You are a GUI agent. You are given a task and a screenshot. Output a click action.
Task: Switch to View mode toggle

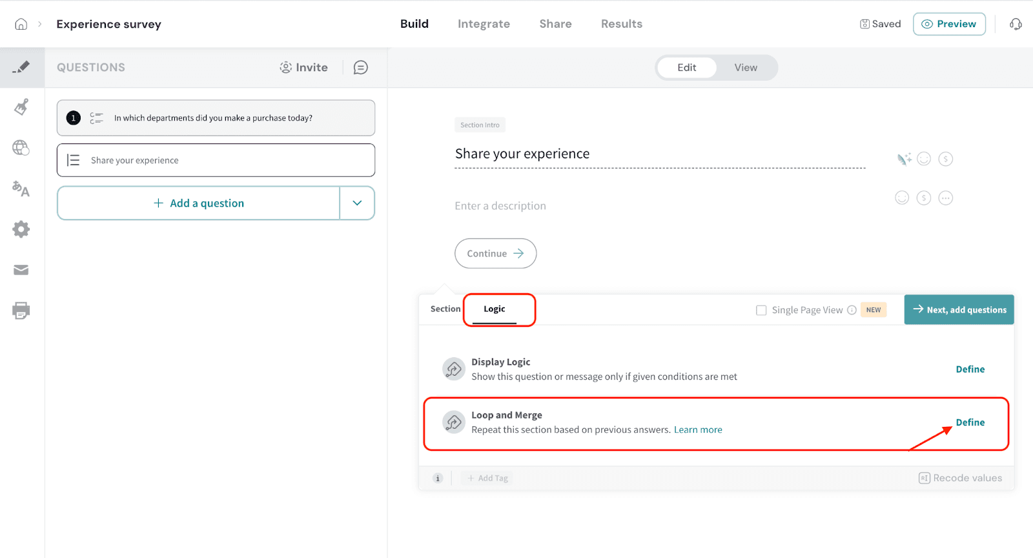[x=745, y=67]
